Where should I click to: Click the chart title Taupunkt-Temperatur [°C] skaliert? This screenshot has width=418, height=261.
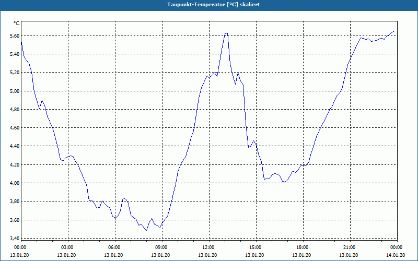coord(214,5)
